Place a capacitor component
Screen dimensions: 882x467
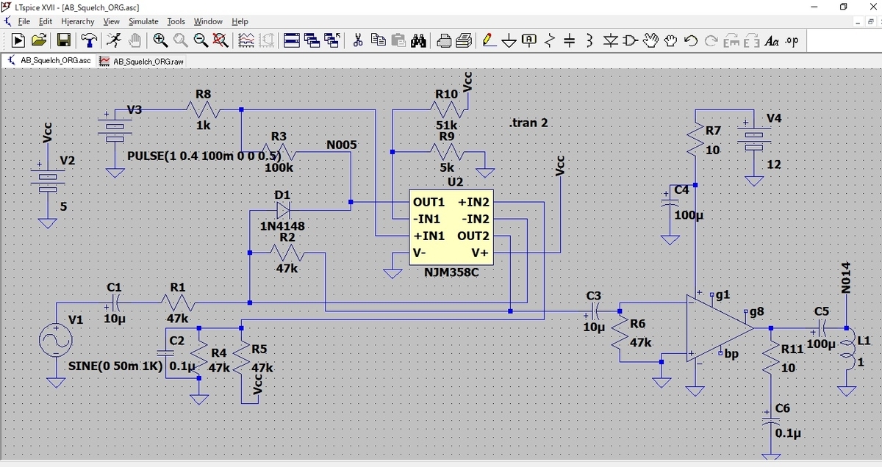pyautogui.click(x=570, y=40)
